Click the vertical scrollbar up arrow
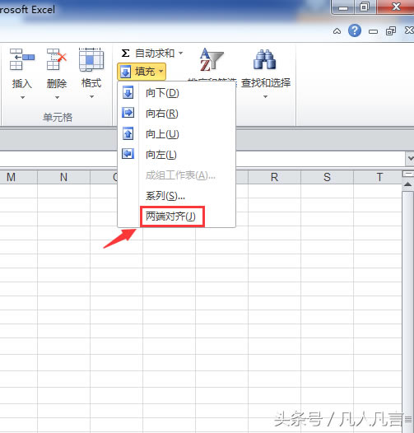 click(407, 184)
